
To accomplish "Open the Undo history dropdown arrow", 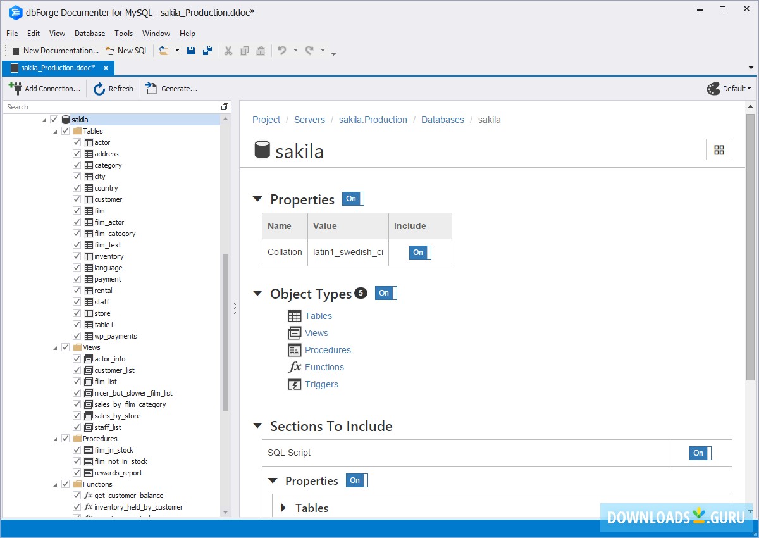I will tap(295, 51).
